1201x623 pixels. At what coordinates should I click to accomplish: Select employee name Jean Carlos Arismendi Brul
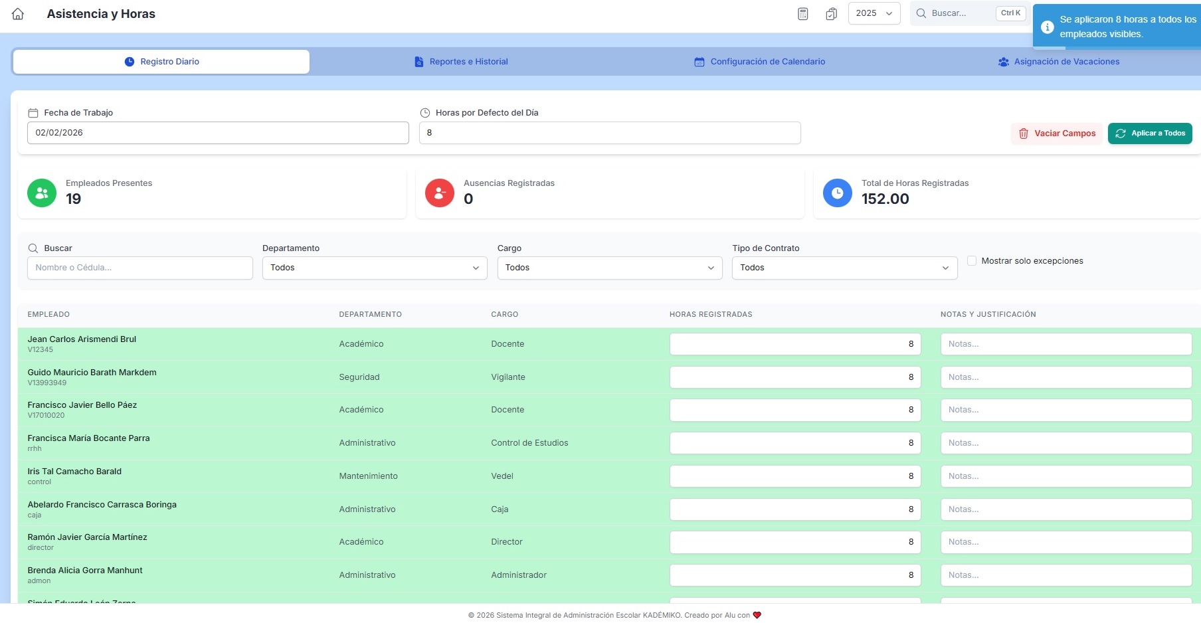coord(82,339)
